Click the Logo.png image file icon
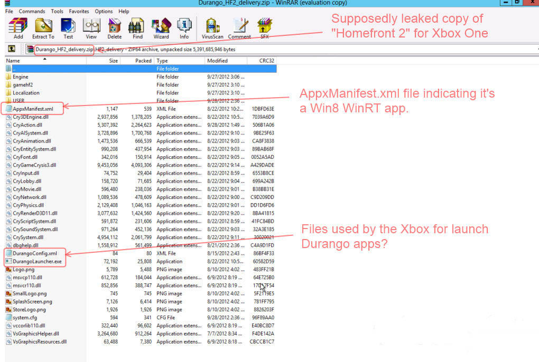Viewport: 539px width, 362px height. [8, 269]
